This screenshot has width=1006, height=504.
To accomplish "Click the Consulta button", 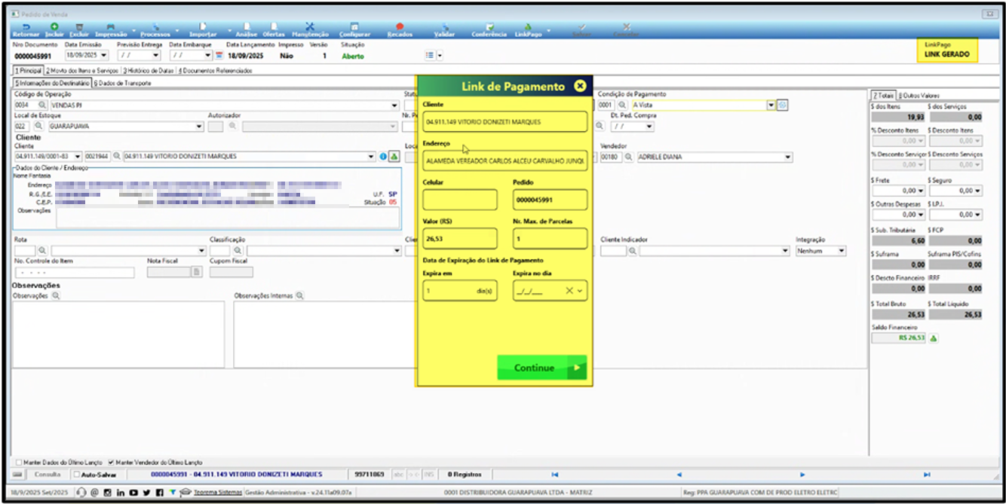I will point(47,475).
